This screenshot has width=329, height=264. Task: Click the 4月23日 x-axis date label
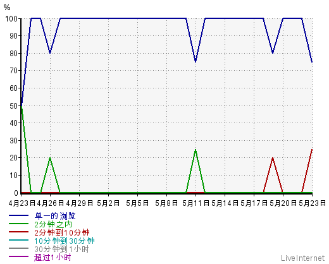click(22, 203)
